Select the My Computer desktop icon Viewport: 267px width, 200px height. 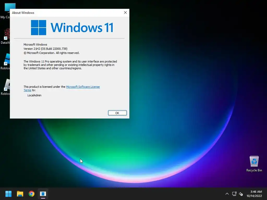pyautogui.click(x=5, y=11)
